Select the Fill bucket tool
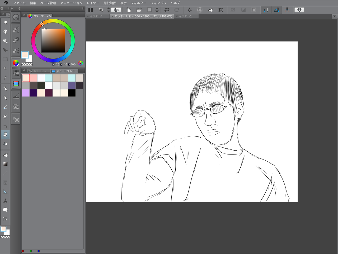338x254 pixels. point(5,155)
